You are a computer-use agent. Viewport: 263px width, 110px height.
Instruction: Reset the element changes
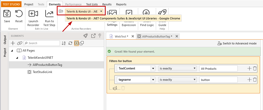tap(19, 16)
